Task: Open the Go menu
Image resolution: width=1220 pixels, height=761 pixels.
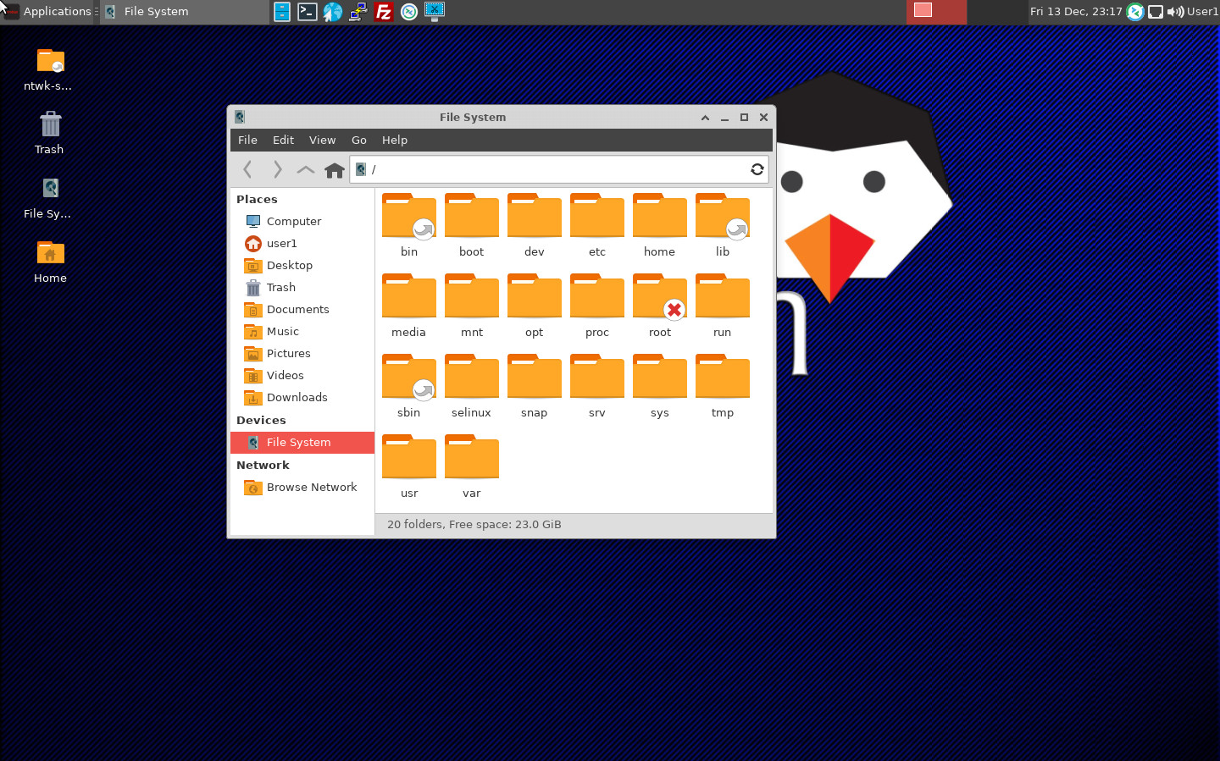Action: 358,140
